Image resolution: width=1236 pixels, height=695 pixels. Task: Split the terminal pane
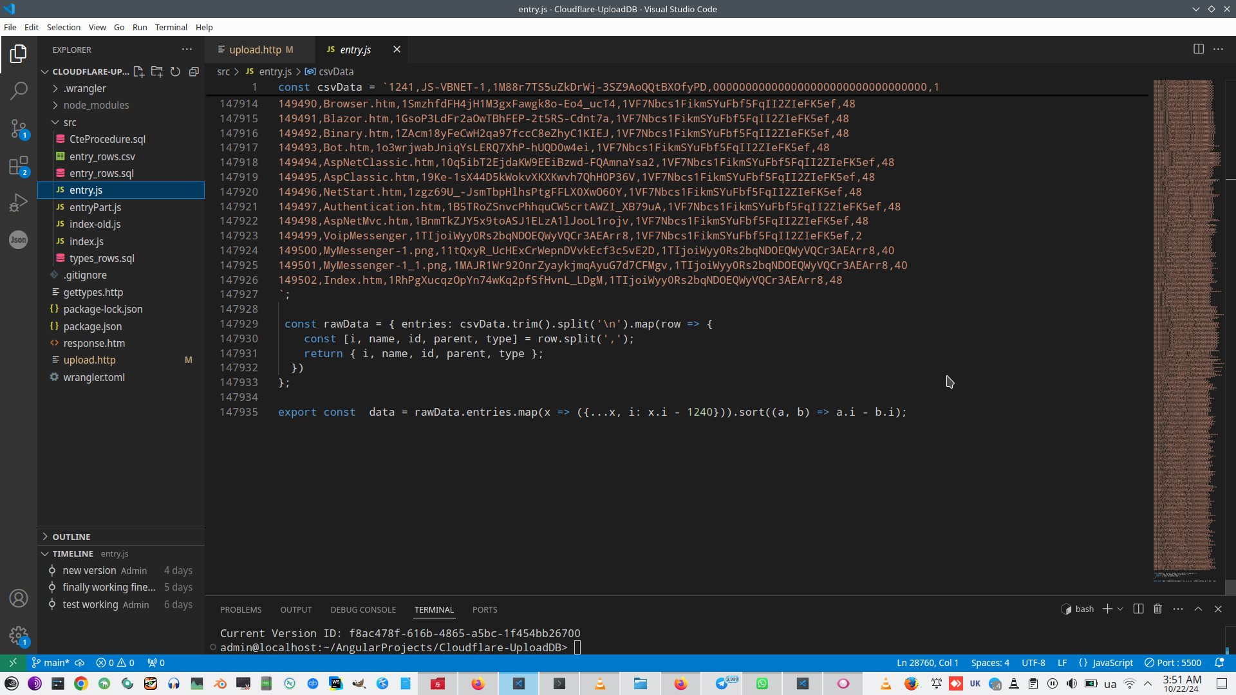click(1138, 609)
